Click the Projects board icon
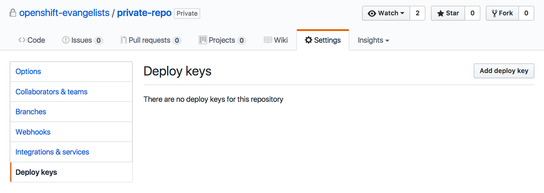Viewport: 544px width, 193px height. 203,40
